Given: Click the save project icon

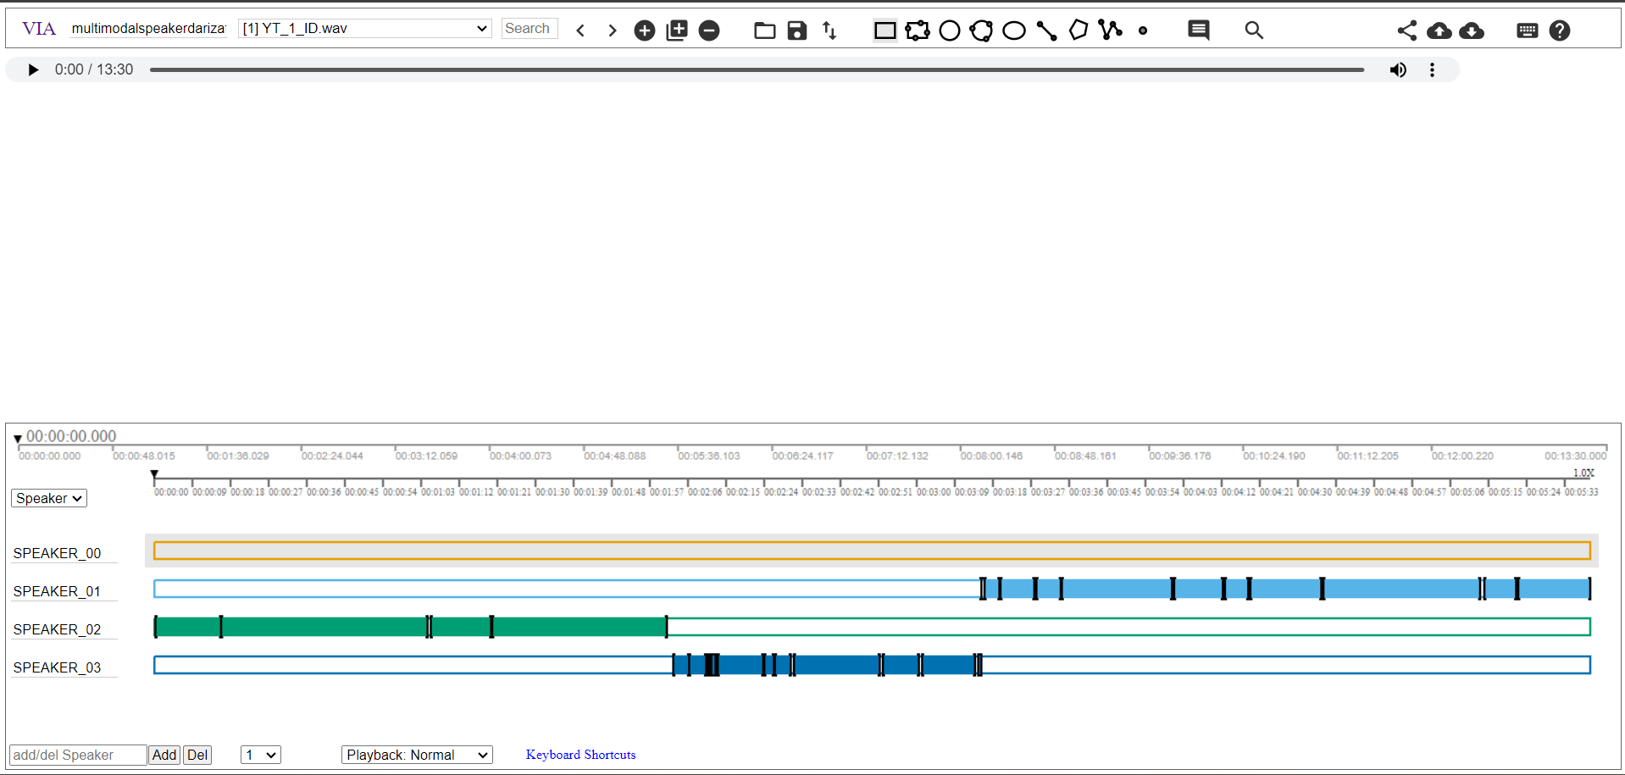Looking at the screenshot, I should click(797, 30).
